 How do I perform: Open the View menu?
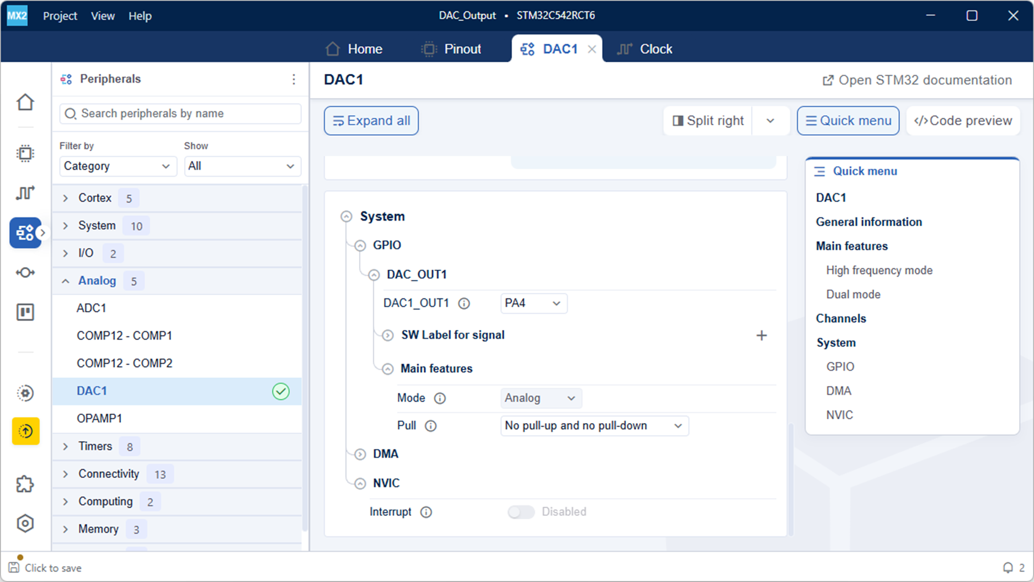[x=103, y=16]
